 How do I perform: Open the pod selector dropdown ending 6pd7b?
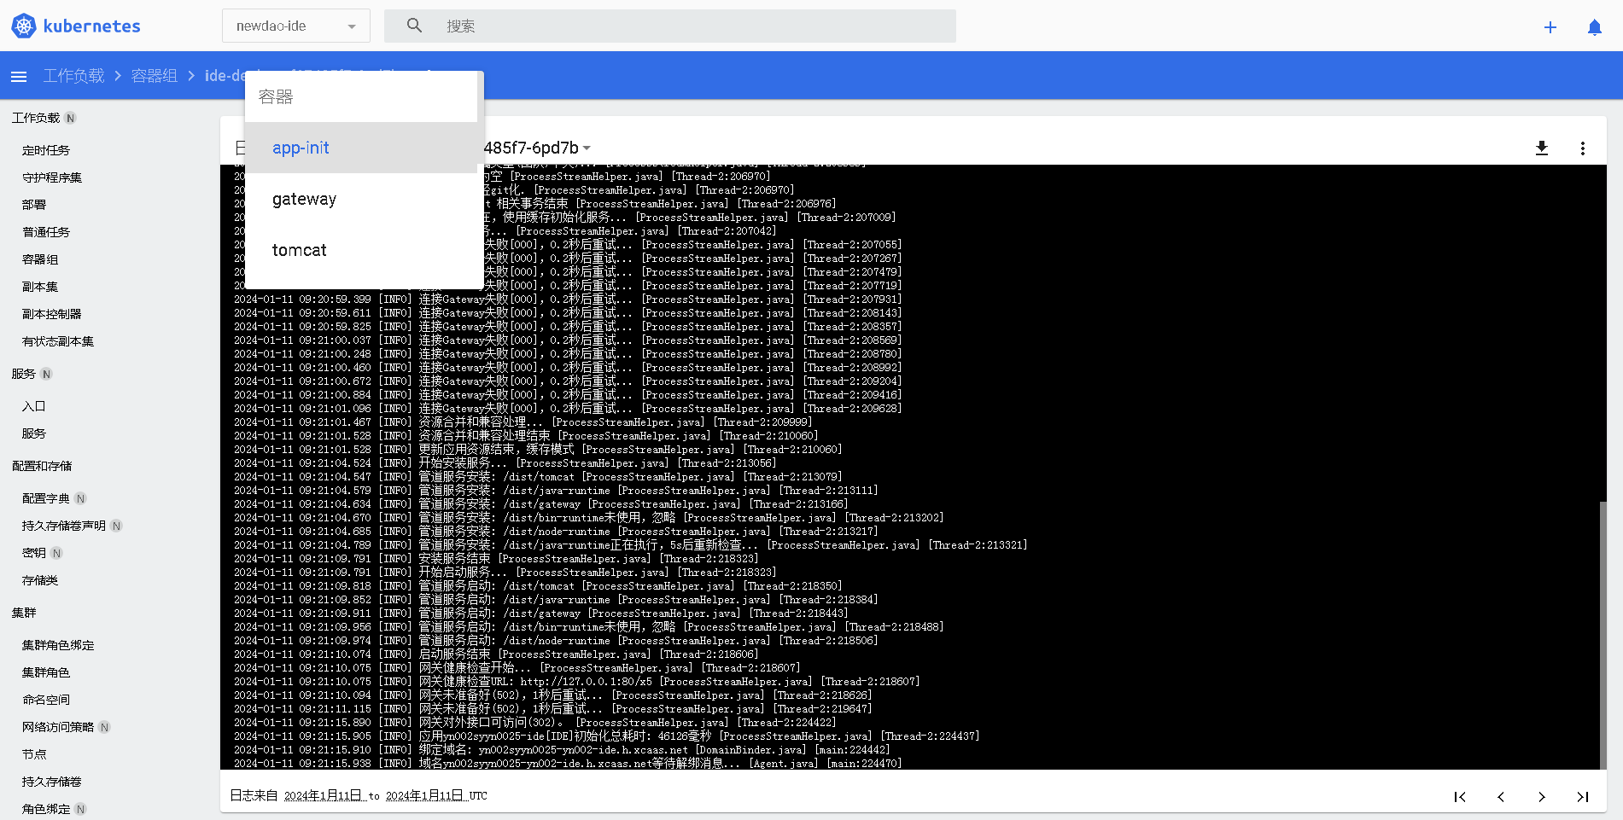coord(538,148)
